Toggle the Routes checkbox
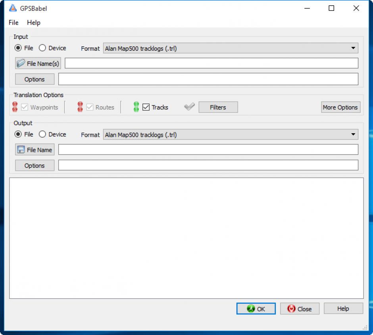 (x=90, y=107)
